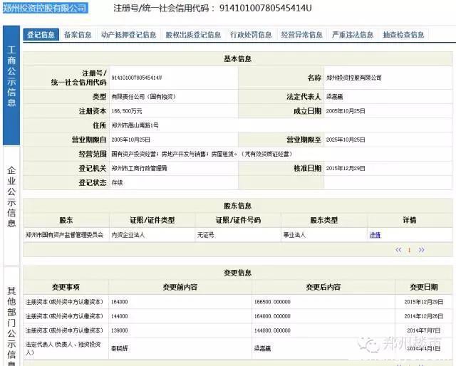Open 其他部门公示信息 sidebar section
Viewport: 456px width, 366px height.
point(11,317)
